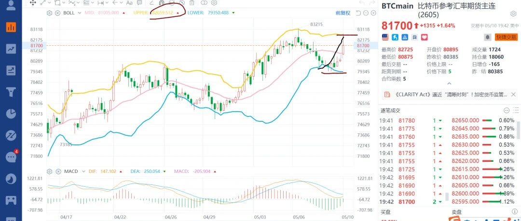Viewport: 521px width, 221px height.
Task: Select the line drawing tool
Action: pos(43,3)
